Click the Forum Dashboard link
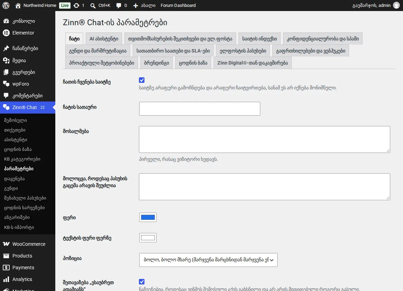 coord(178,6)
